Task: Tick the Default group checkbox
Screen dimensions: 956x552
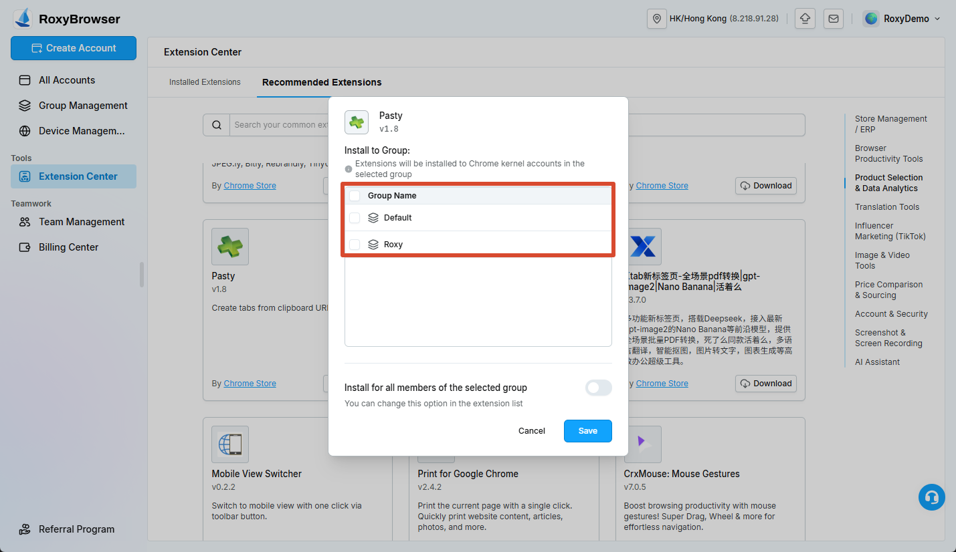Action: [x=355, y=218]
